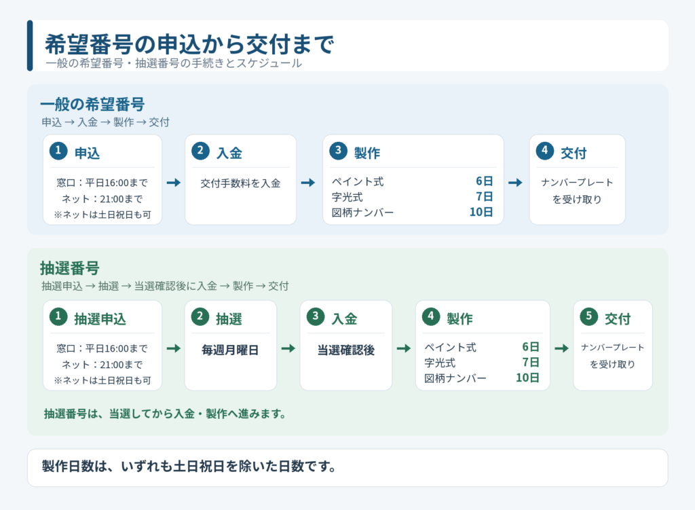Click the "7日" value in 一般の希望番号 製作 card
The width and height of the screenshot is (695, 510).
click(x=485, y=196)
